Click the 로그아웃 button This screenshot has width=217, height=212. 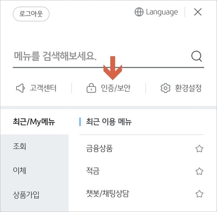click(31, 14)
